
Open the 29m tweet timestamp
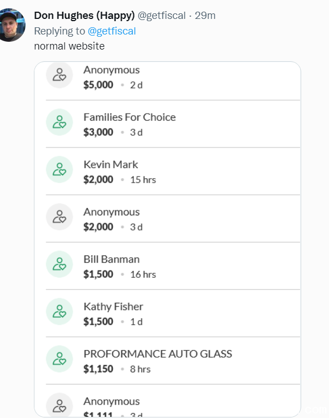click(205, 16)
